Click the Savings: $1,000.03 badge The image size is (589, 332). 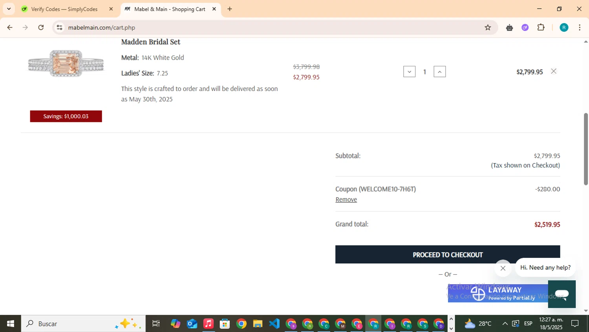point(66,116)
